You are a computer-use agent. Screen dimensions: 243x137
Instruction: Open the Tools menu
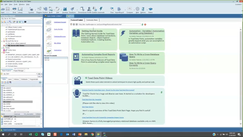[16, 5]
